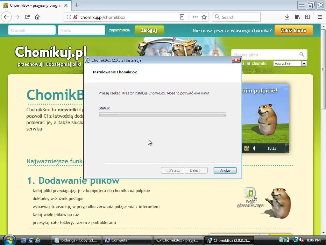
Task: Close the ChomikBox browser tab
Action: click(x=66, y=5)
